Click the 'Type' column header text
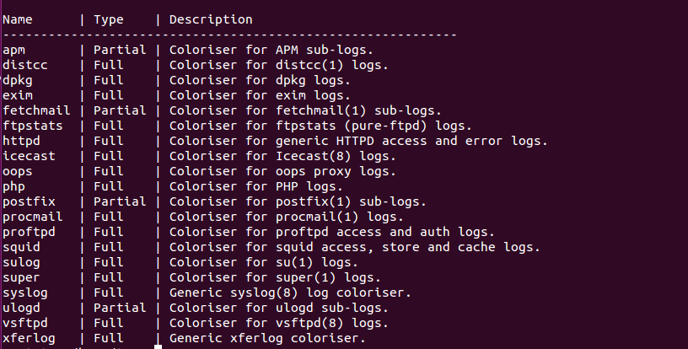Viewport: 688px width, 349px height. click(109, 19)
